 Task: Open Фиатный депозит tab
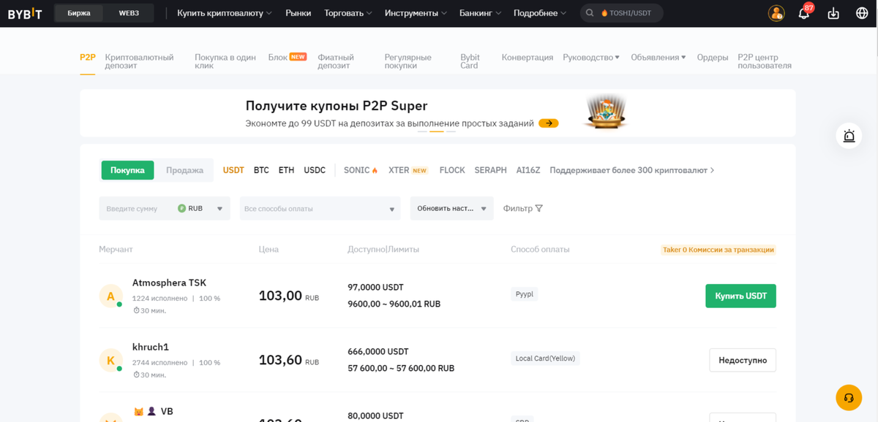click(336, 61)
